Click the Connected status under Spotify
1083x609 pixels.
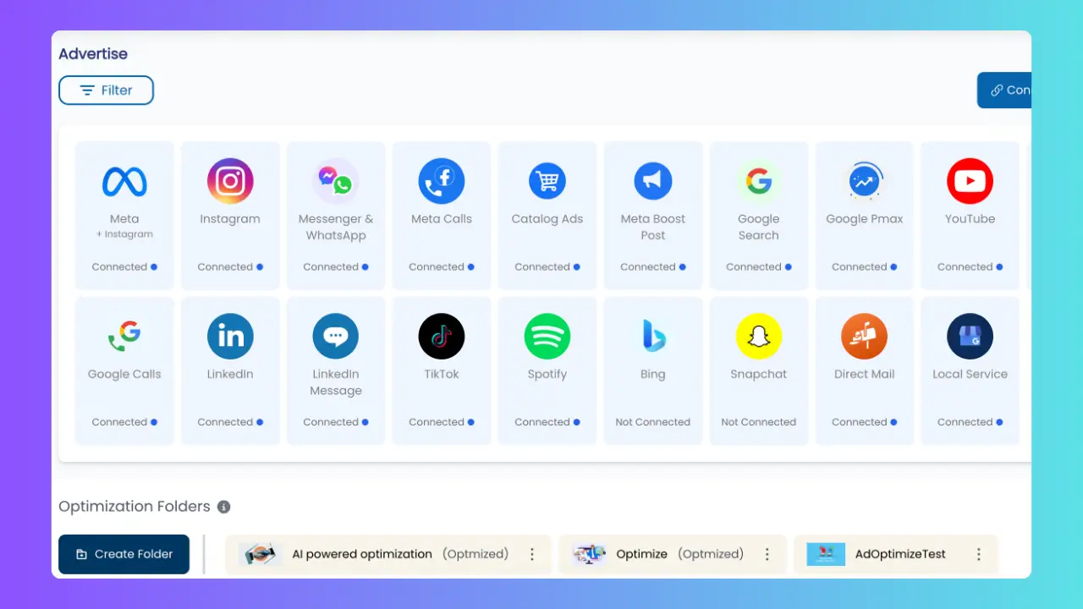547,422
